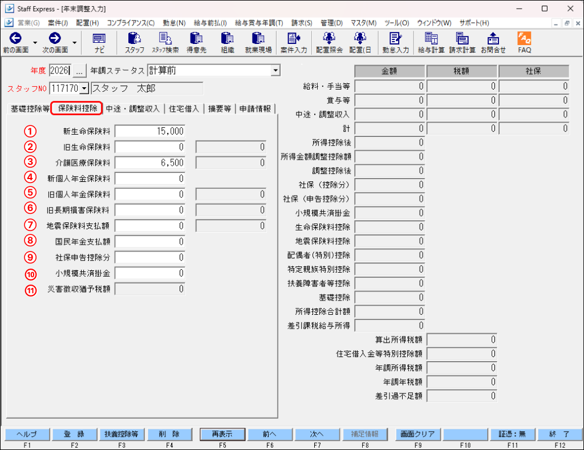Open the 年度 lookup button
This screenshot has width=584, height=450.
tap(79, 70)
